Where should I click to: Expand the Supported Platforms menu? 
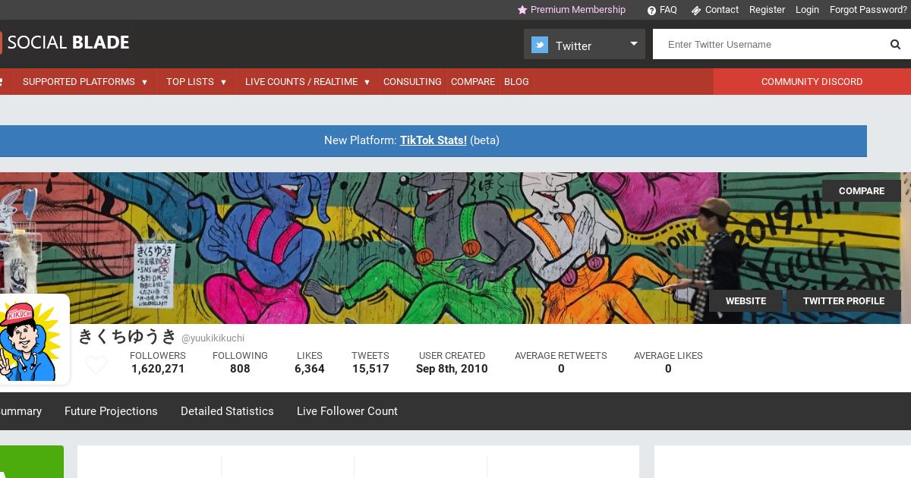(85, 81)
